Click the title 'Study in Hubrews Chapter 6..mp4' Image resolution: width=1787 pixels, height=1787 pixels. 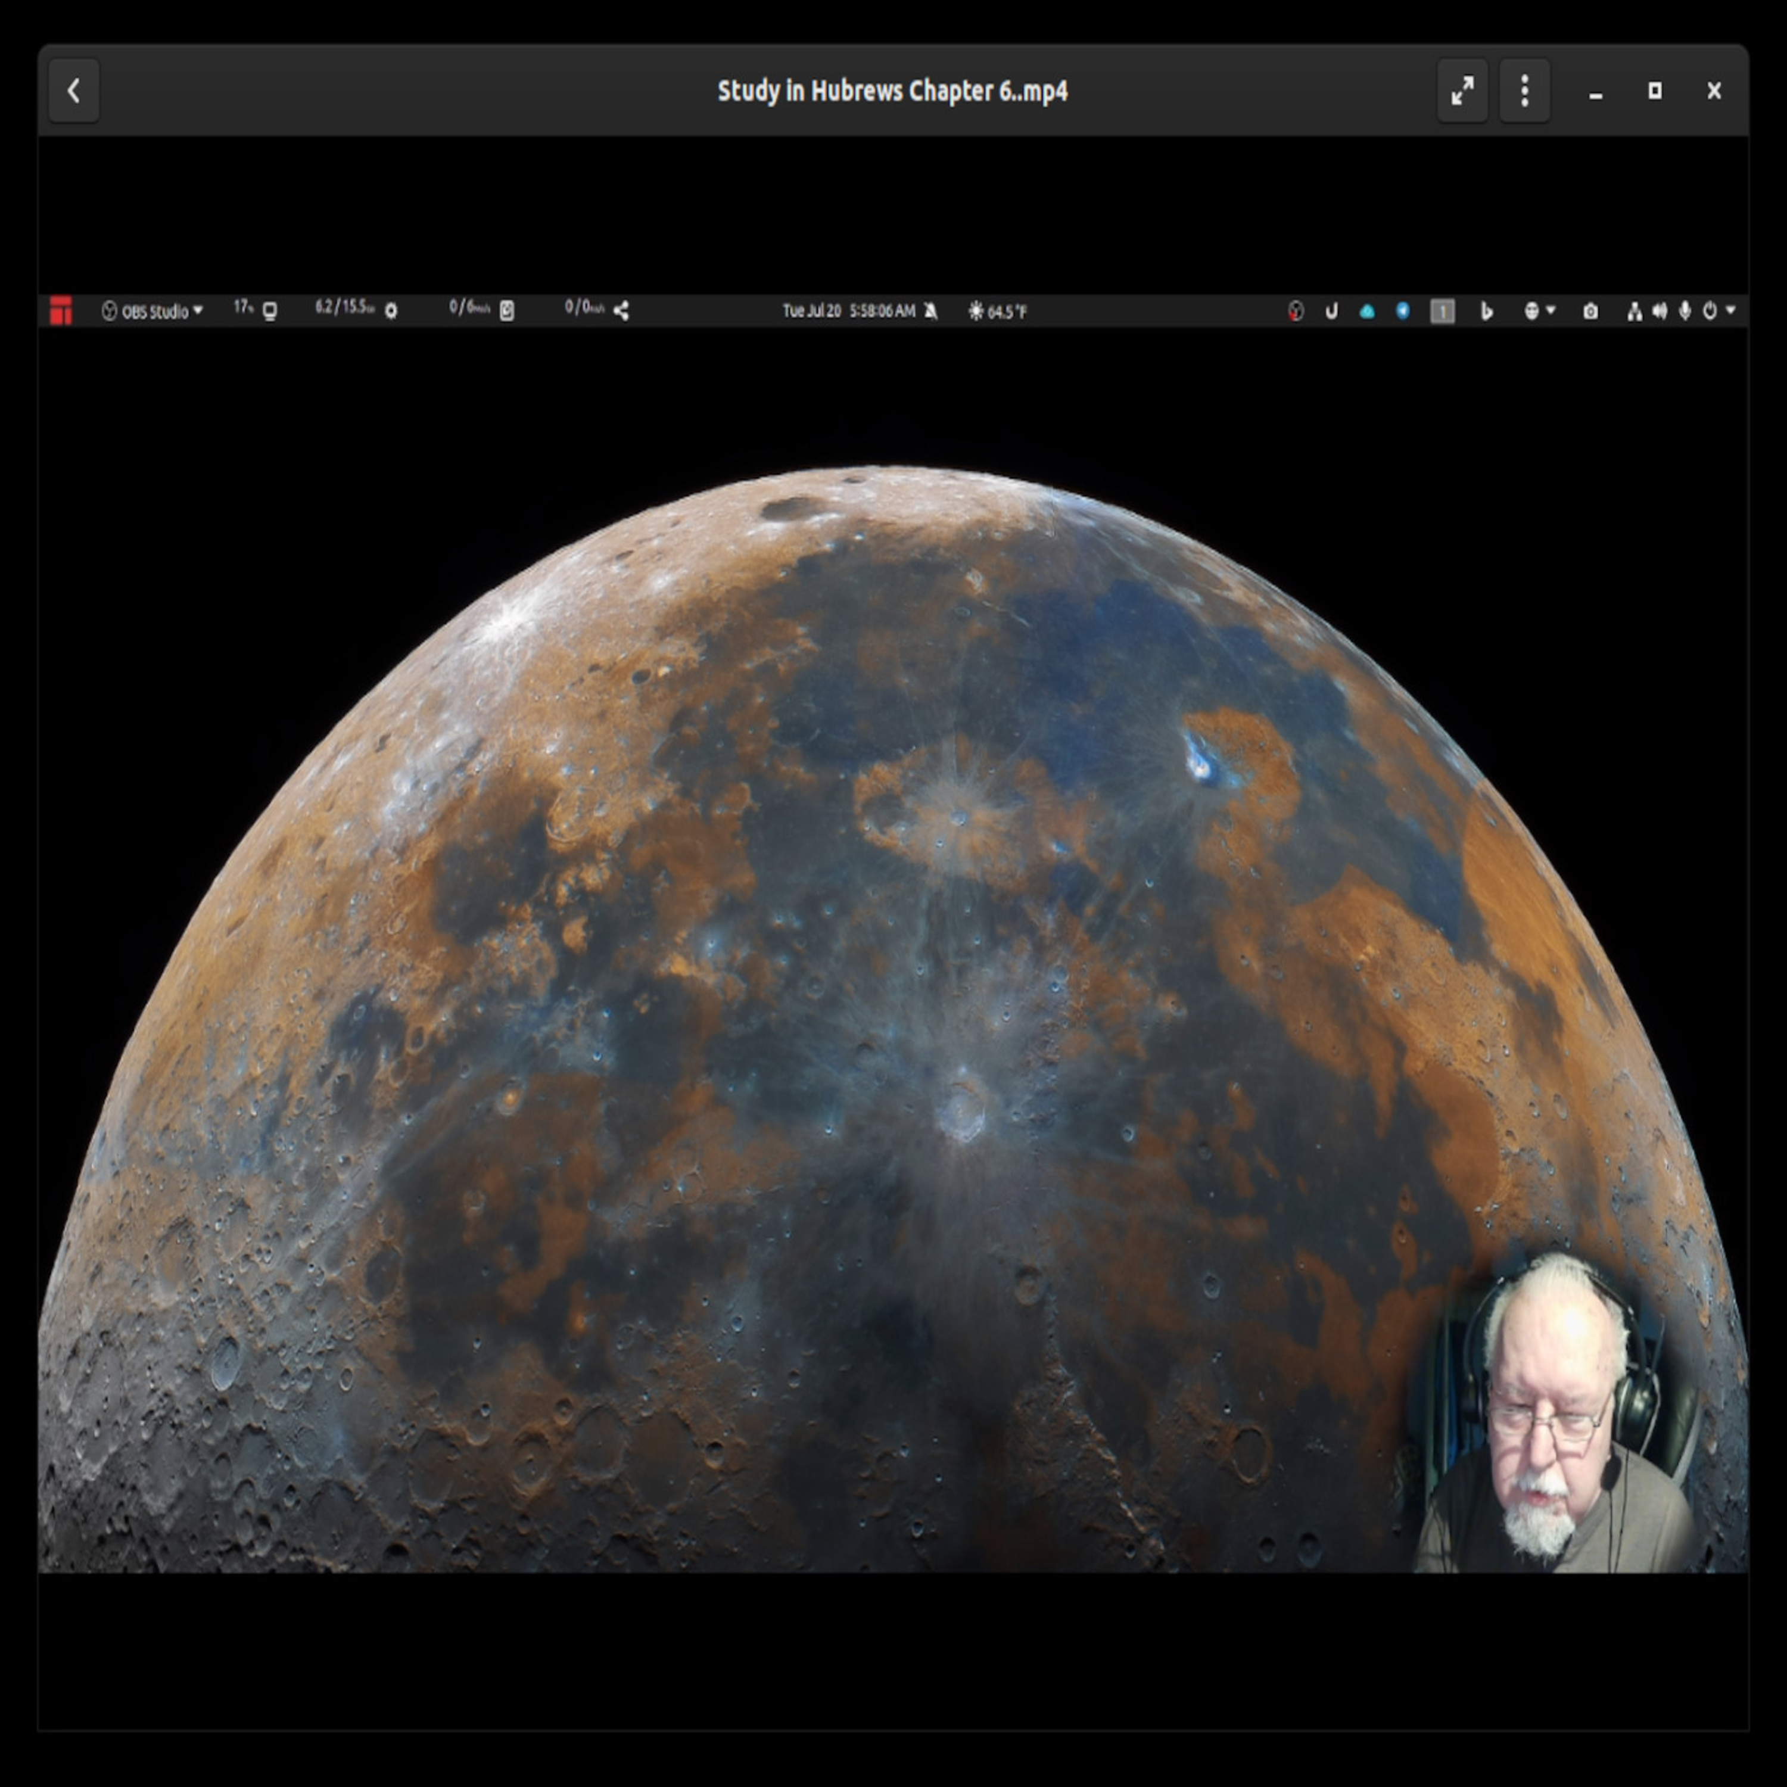[x=892, y=91]
